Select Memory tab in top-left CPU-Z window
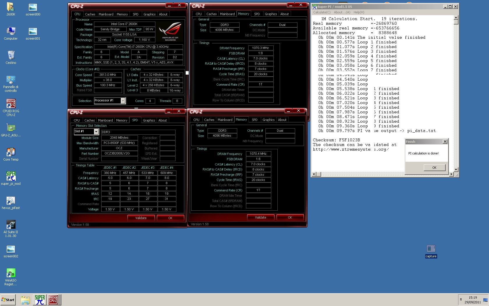This screenshot has width=489, height=306. pyautogui.click(x=122, y=14)
